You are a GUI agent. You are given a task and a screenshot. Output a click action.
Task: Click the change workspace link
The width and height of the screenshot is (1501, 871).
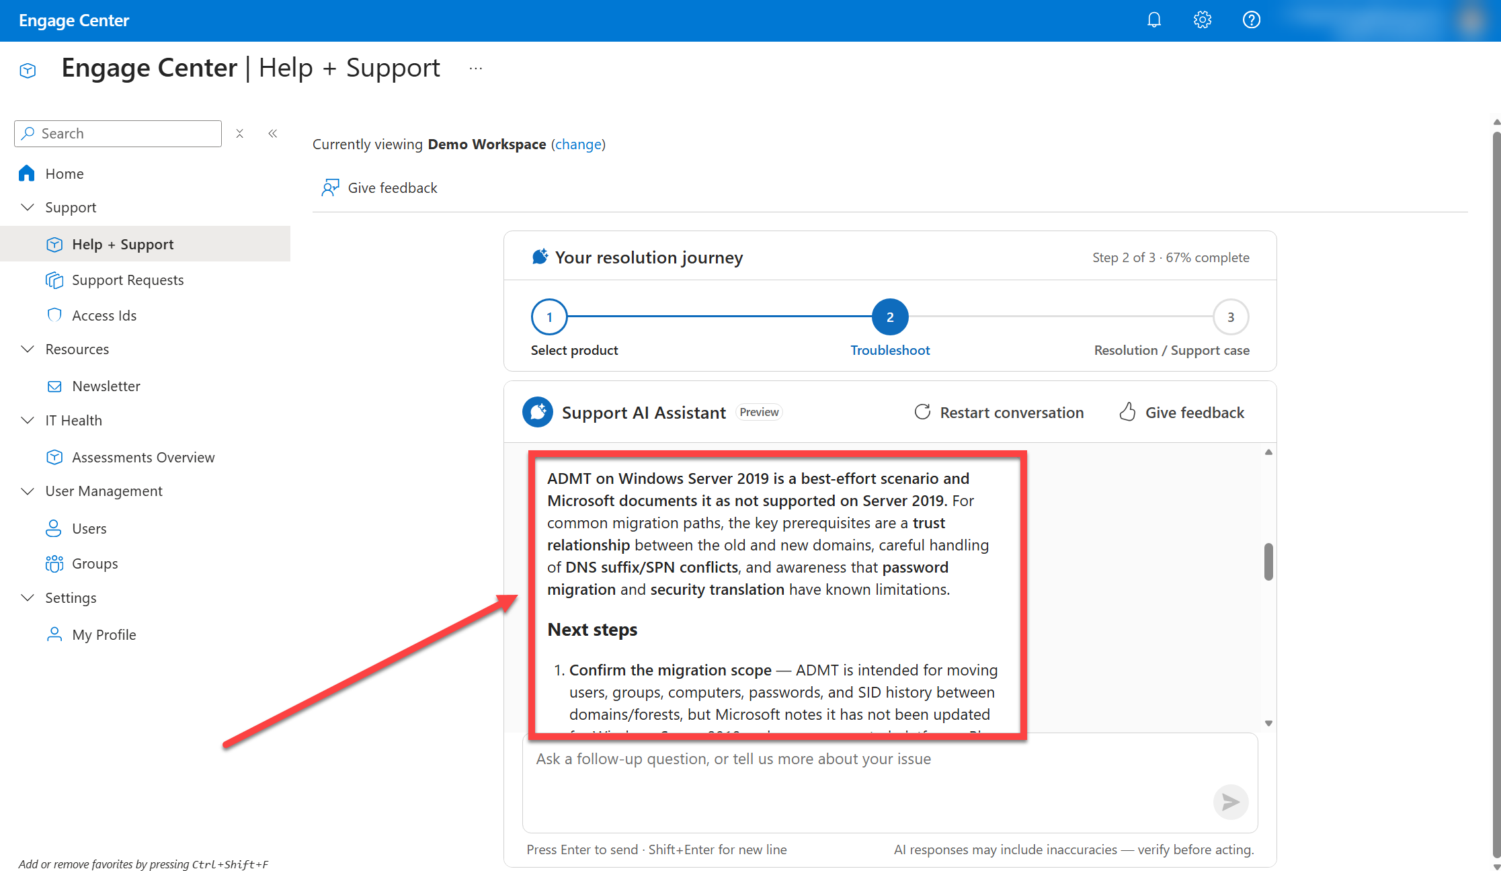click(x=578, y=144)
